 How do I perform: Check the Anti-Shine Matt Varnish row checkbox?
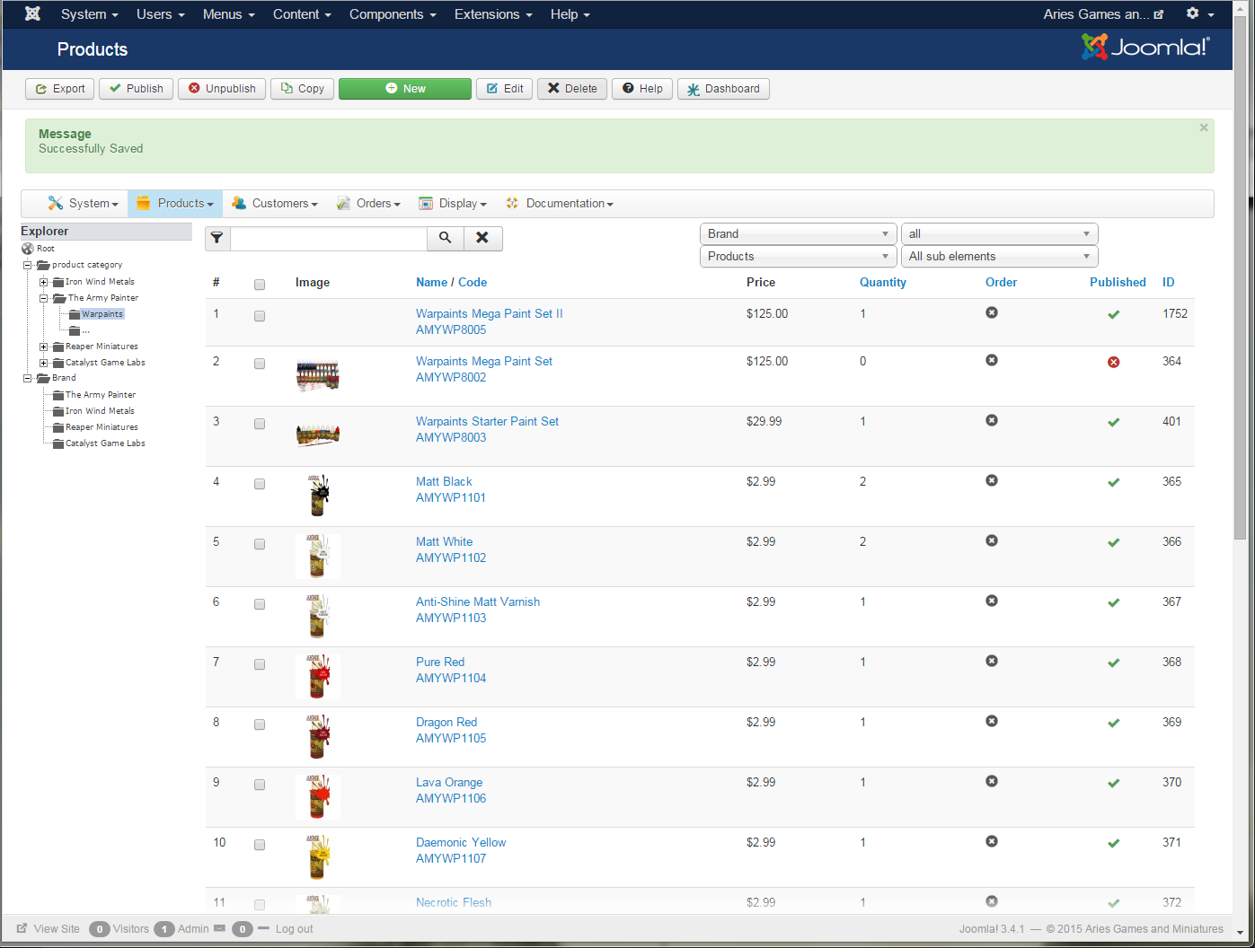click(260, 604)
